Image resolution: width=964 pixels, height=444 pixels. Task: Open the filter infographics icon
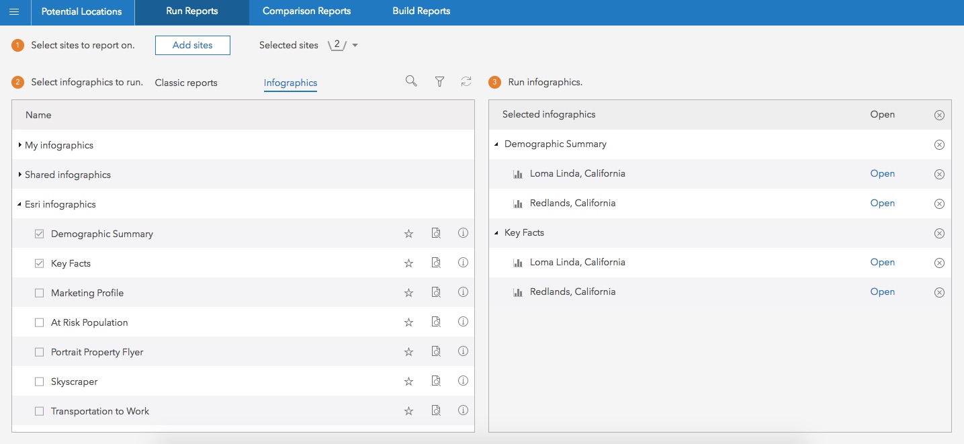pos(439,81)
